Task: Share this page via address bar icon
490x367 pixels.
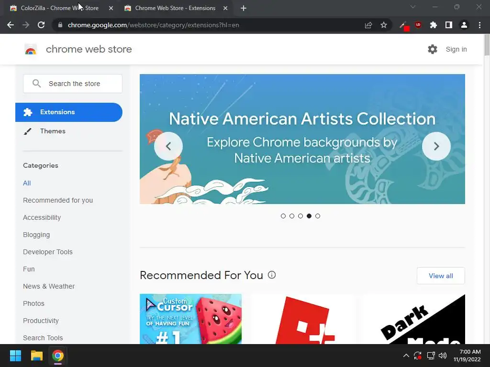Action: pos(368,25)
